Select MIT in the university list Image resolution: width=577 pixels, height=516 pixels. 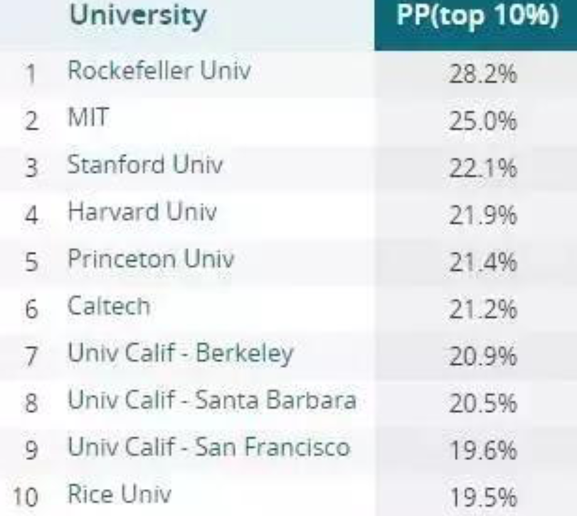click(87, 117)
